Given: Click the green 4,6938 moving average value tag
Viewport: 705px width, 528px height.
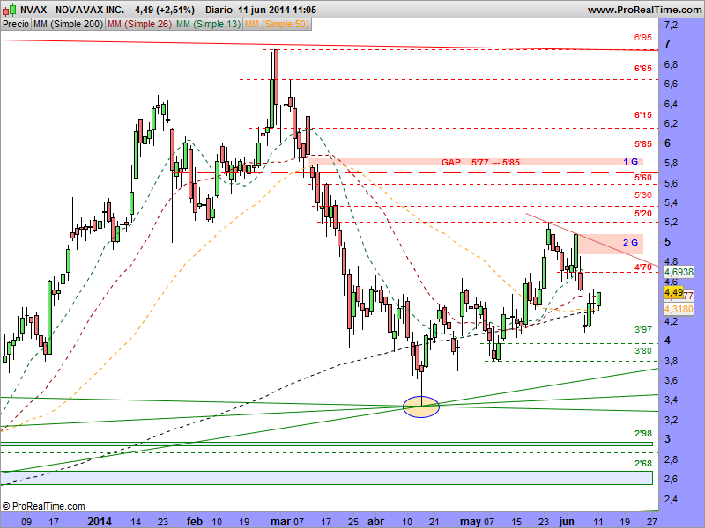Looking at the screenshot, I should tap(679, 272).
